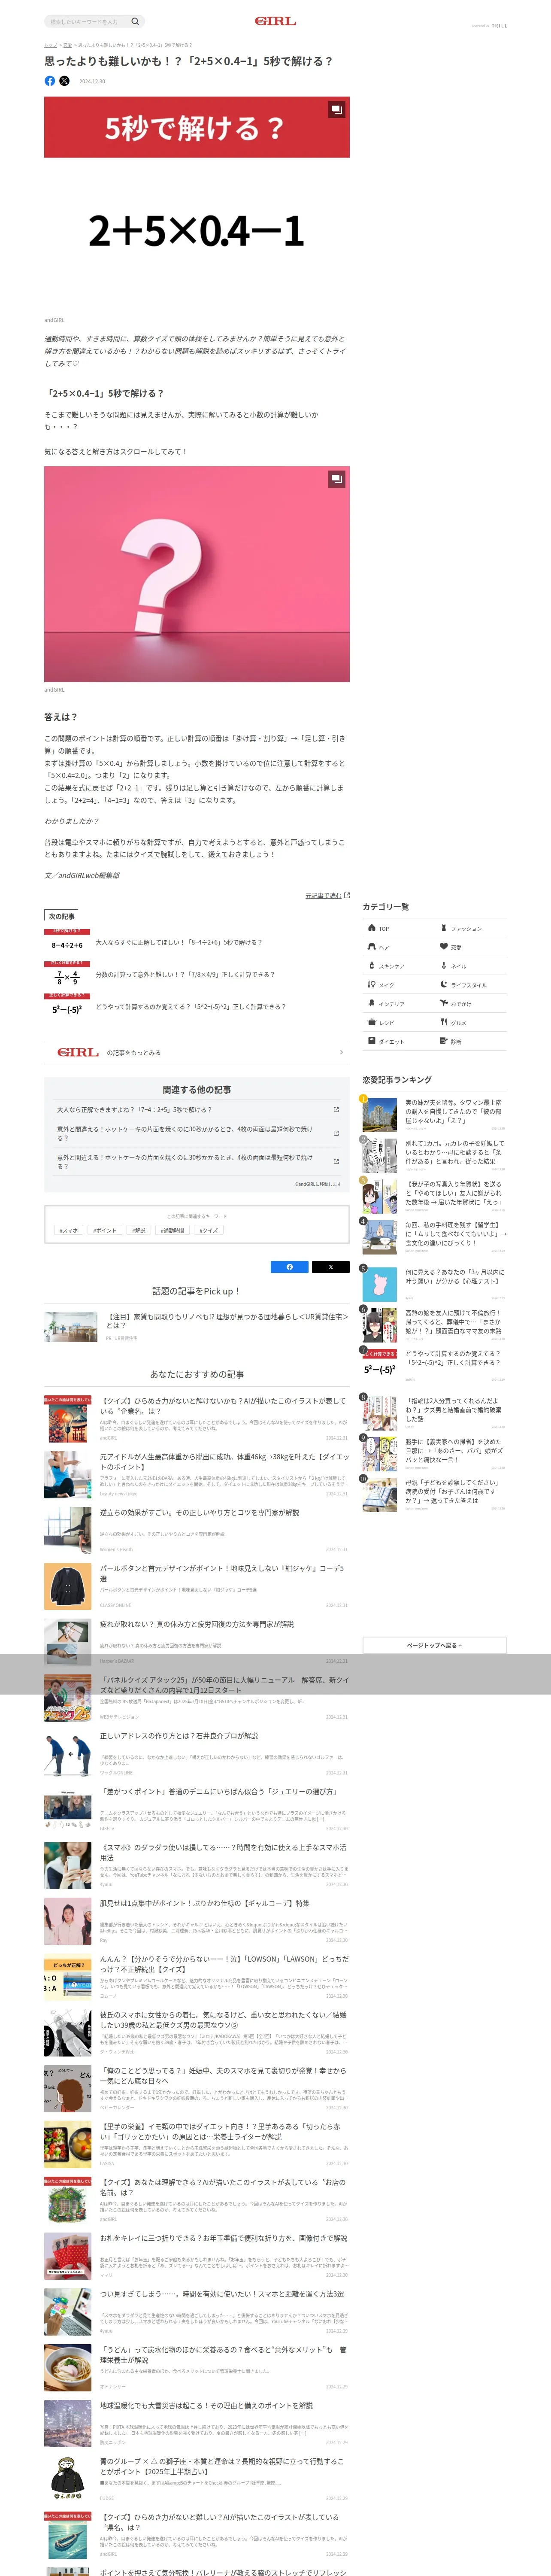Go to トップ in the breadcrumb

(50, 45)
